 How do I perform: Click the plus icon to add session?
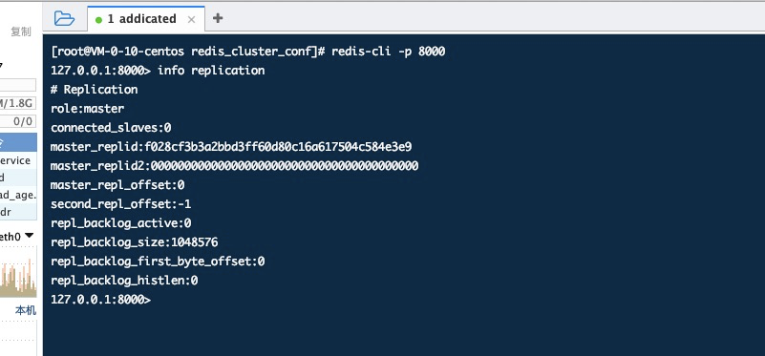pyautogui.click(x=218, y=18)
